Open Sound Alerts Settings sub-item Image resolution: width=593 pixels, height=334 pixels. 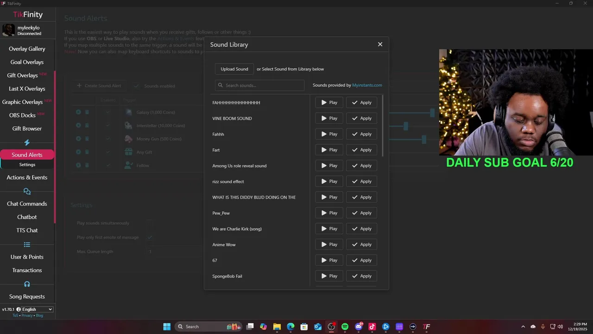(x=27, y=165)
